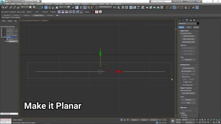Click the search keyword or phrase field
The height and width of the screenshot is (124, 221).
(x=161, y=1)
